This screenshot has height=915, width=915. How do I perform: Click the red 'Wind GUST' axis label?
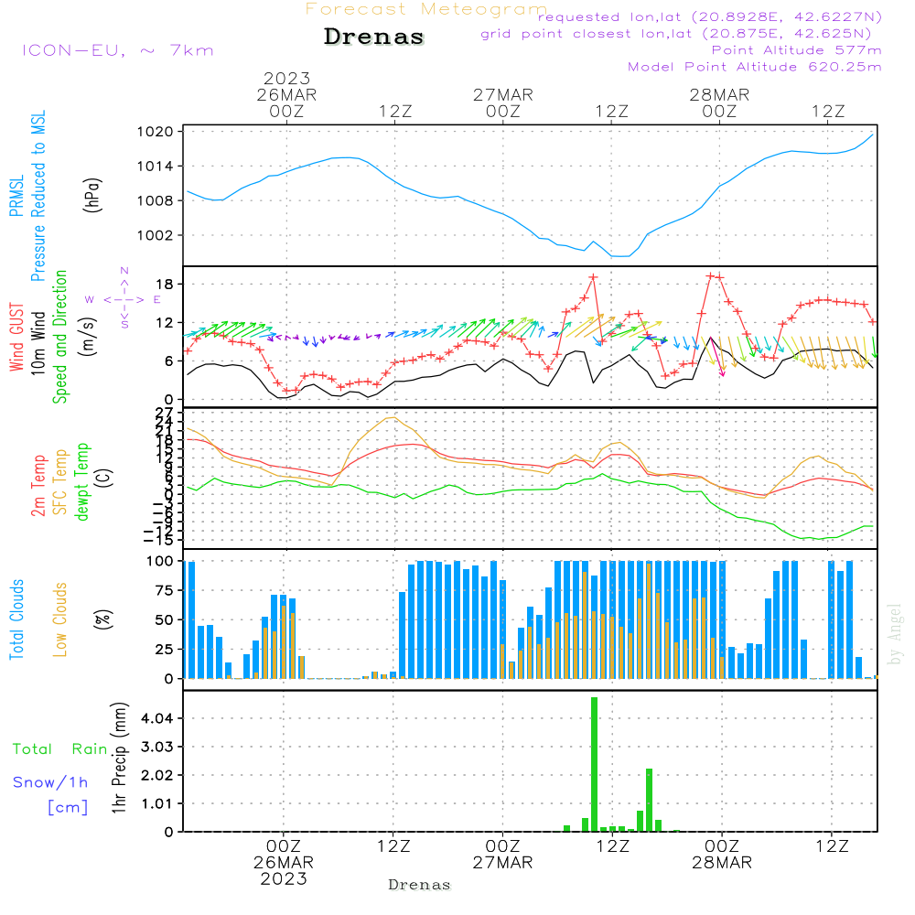[x=16, y=338]
